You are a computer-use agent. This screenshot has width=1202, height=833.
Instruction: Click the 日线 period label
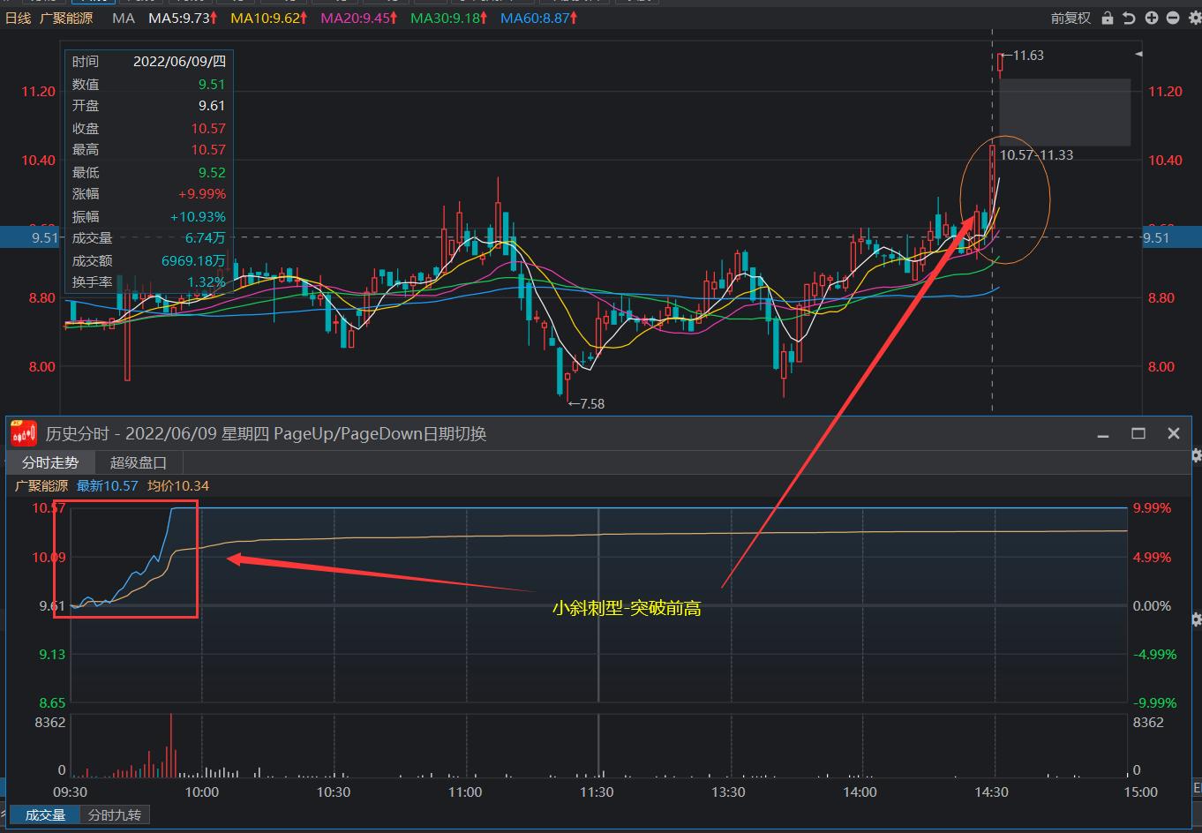coord(19,18)
